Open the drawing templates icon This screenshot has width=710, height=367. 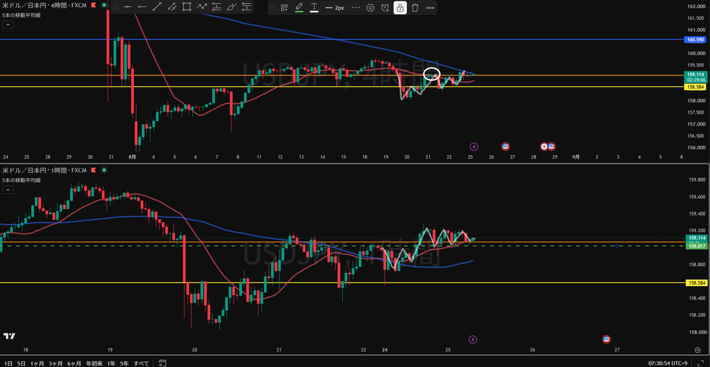(x=284, y=8)
